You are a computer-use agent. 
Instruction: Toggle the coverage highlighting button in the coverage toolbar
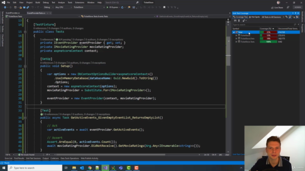coord(290,17)
